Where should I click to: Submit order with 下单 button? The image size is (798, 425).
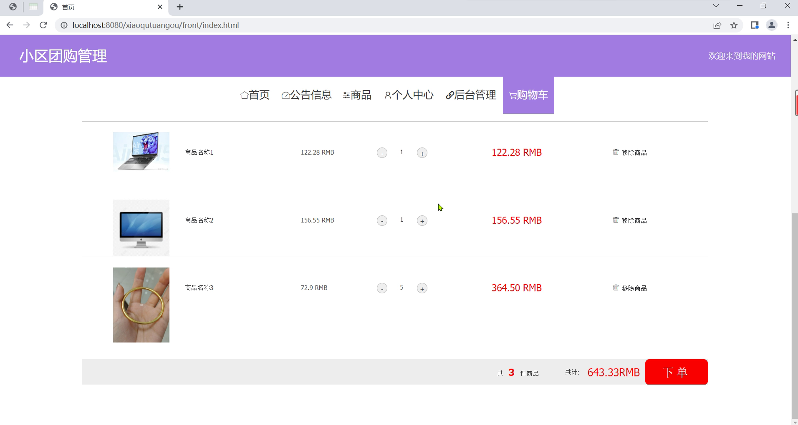pos(676,372)
